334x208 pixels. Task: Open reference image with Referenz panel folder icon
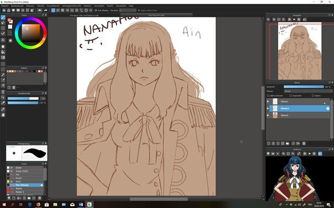[x=273, y=154]
